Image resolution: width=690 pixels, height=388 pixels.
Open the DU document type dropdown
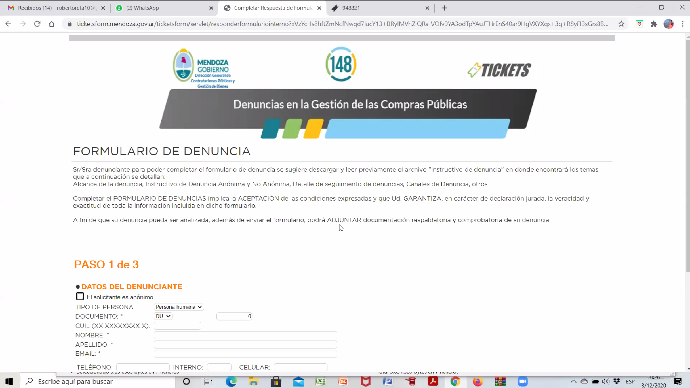(163, 316)
